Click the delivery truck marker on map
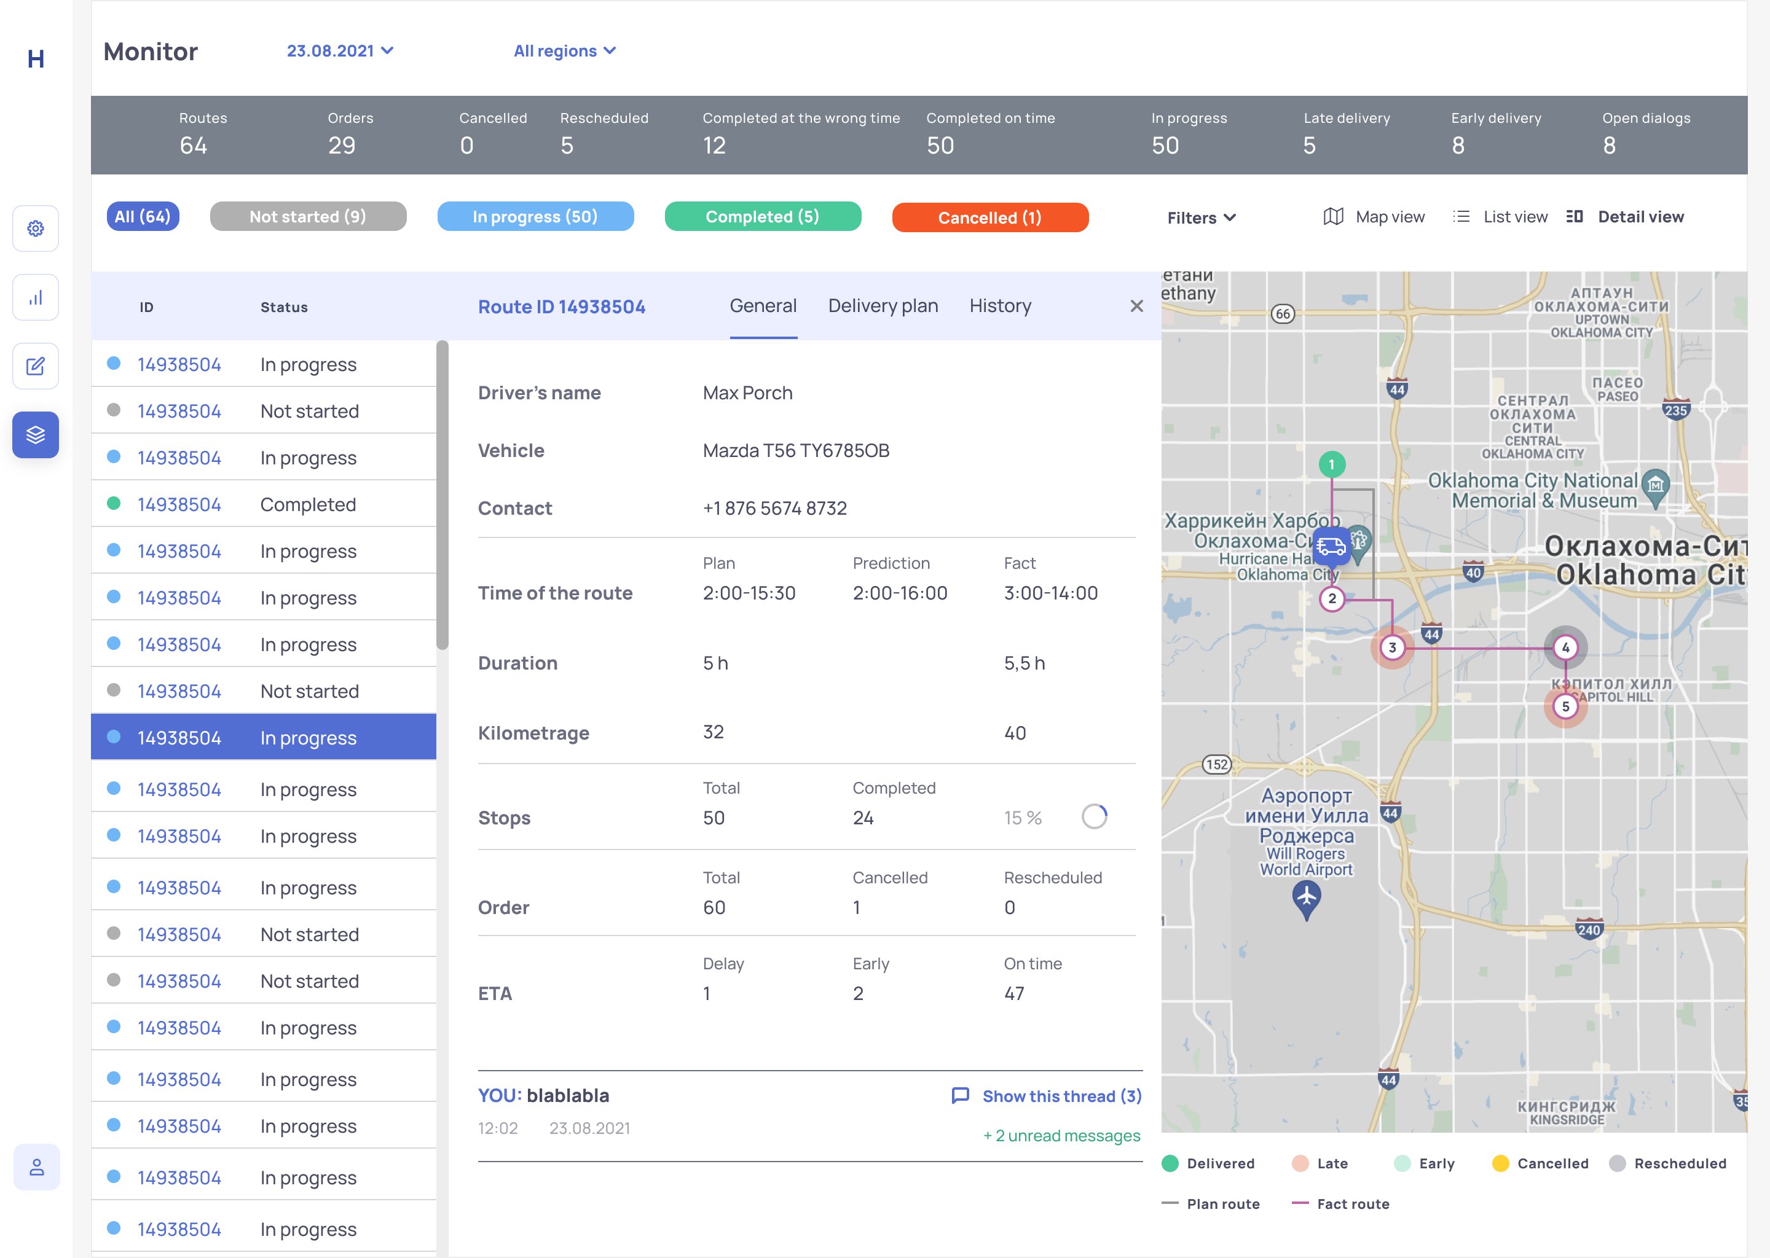This screenshot has height=1258, width=1770. 1331,546
